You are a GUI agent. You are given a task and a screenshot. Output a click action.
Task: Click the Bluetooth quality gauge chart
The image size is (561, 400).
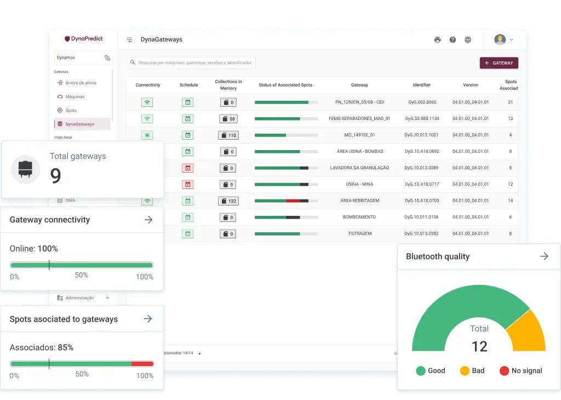tap(479, 318)
